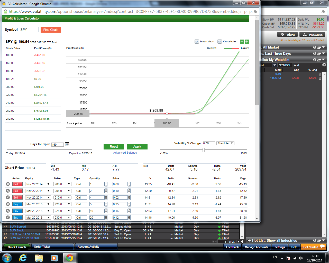Collapse the My Watchlist panel
Viewport: 329px width, 263px height.
(x=323, y=60)
